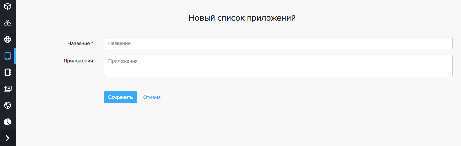
Task: Open the pie chart statistics icon
Action: click(x=7, y=122)
